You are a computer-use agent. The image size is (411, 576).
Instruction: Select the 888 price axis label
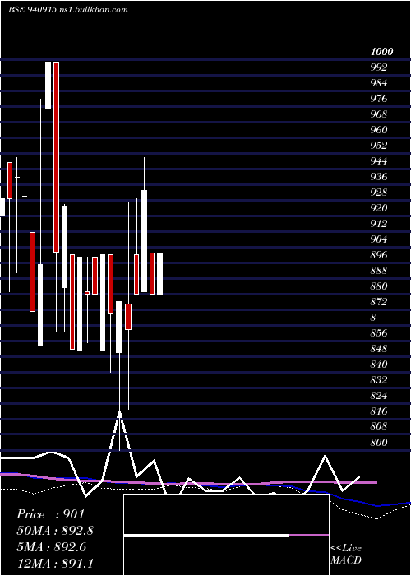coord(379,271)
